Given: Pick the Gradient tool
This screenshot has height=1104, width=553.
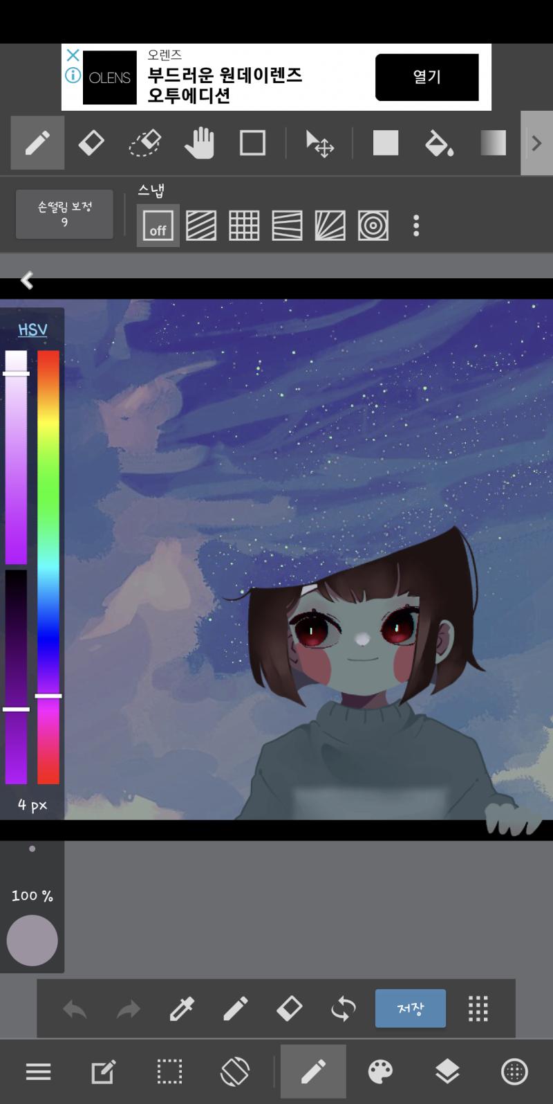Looking at the screenshot, I should (x=493, y=143).
